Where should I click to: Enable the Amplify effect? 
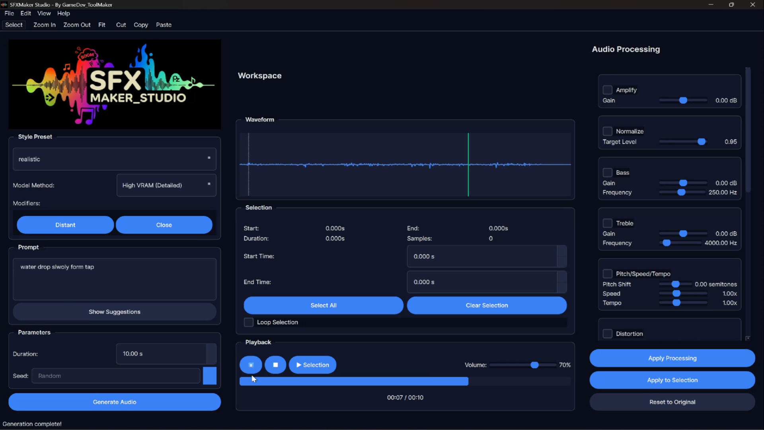(x=608, y=90)
